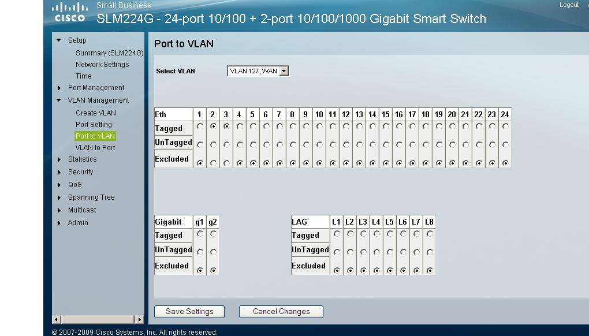Set Eth port 20 to Tagged
This screenshot has width=589, height=336.
(452, 126)
